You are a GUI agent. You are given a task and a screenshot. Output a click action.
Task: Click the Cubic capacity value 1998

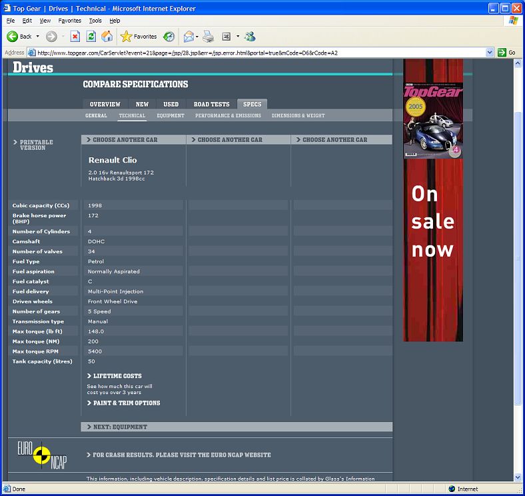click(x=95, y=205)
